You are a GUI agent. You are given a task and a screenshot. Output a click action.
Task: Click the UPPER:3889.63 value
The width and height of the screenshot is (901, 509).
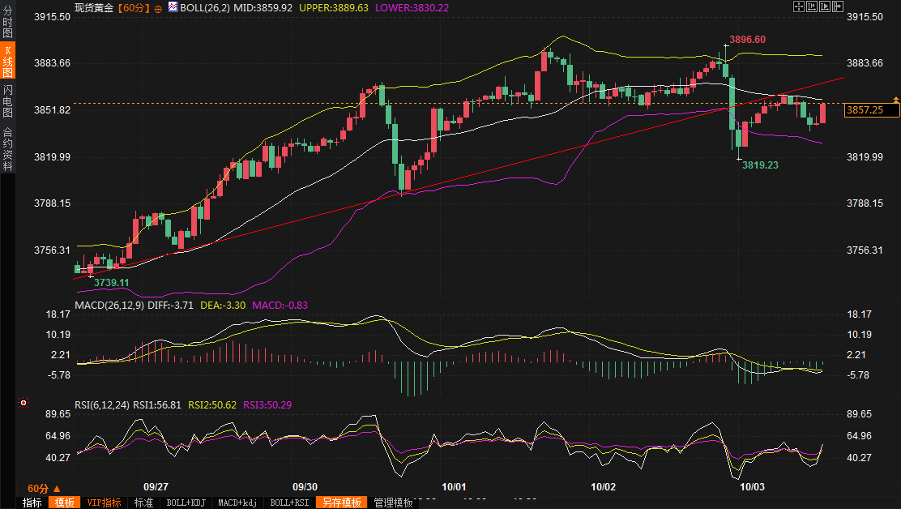pos(334,8)
